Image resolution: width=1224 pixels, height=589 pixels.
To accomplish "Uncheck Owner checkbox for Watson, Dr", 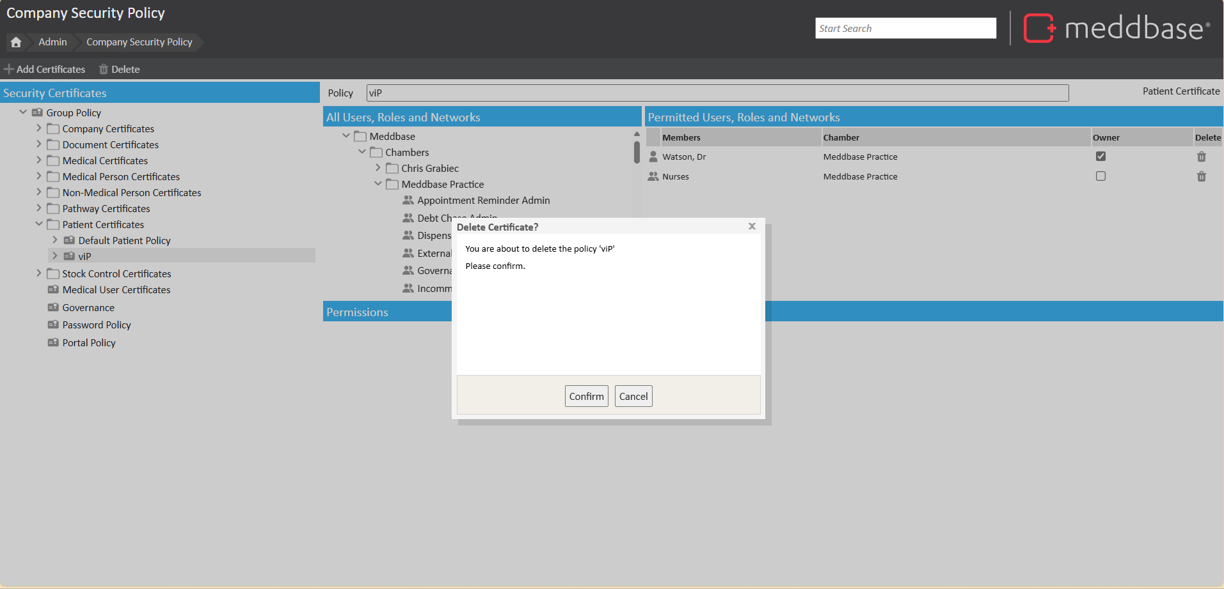I will 1101,157.
